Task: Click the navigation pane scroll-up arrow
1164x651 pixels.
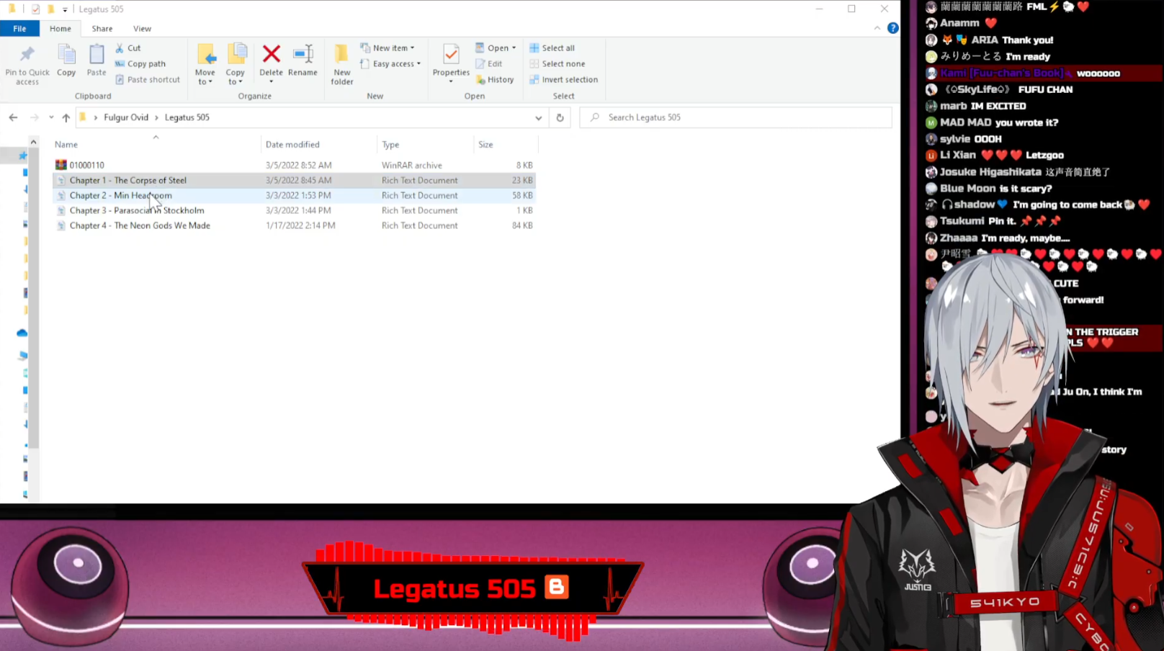Action: coord(33,143)
